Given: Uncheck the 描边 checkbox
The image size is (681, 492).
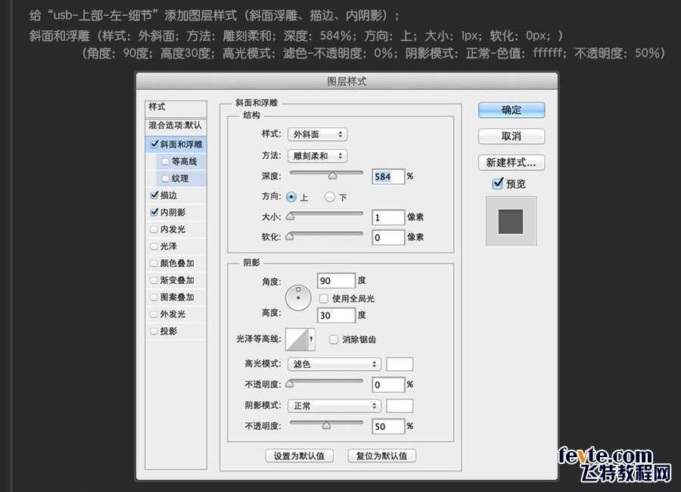Looking at the screenshot, I should coord(154,195).
